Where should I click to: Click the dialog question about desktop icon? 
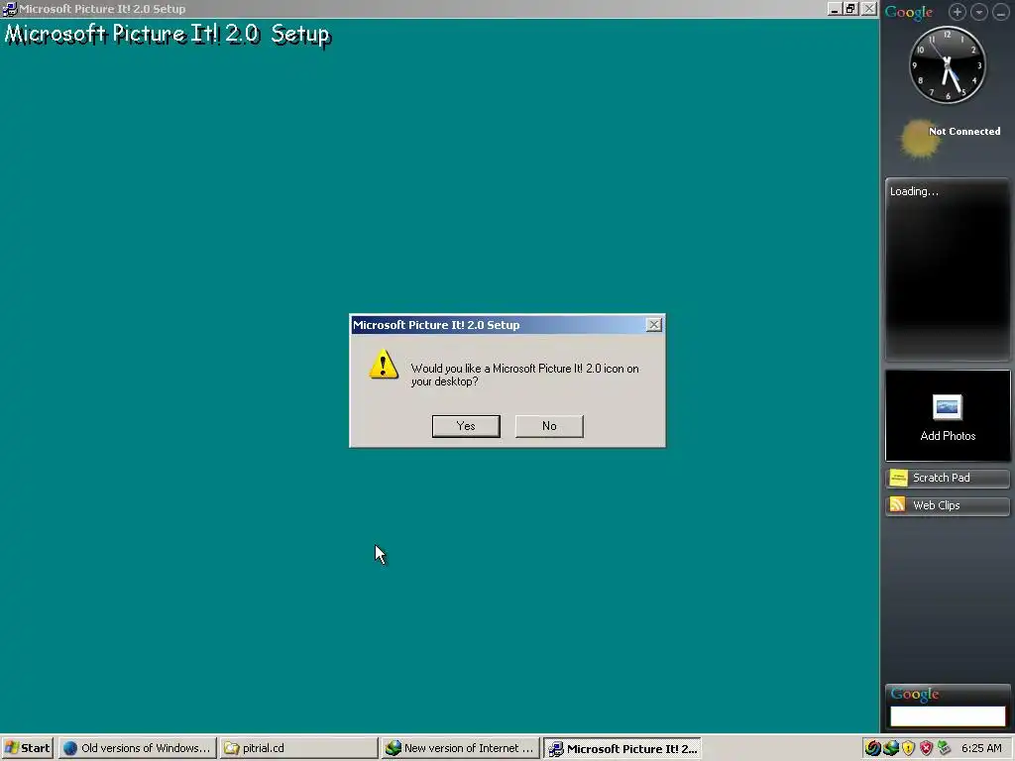524,375
